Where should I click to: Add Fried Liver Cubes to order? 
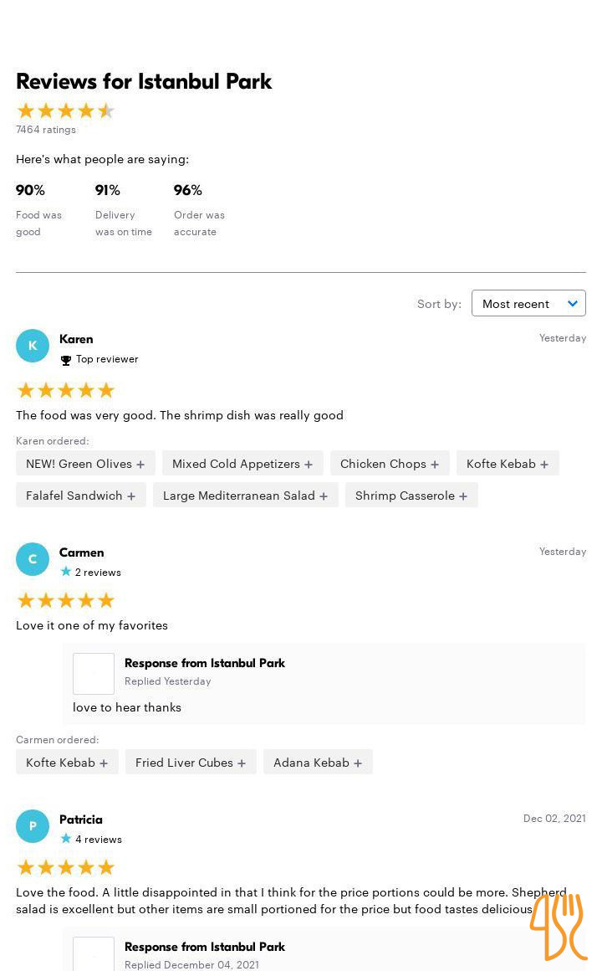click(191, 763)
